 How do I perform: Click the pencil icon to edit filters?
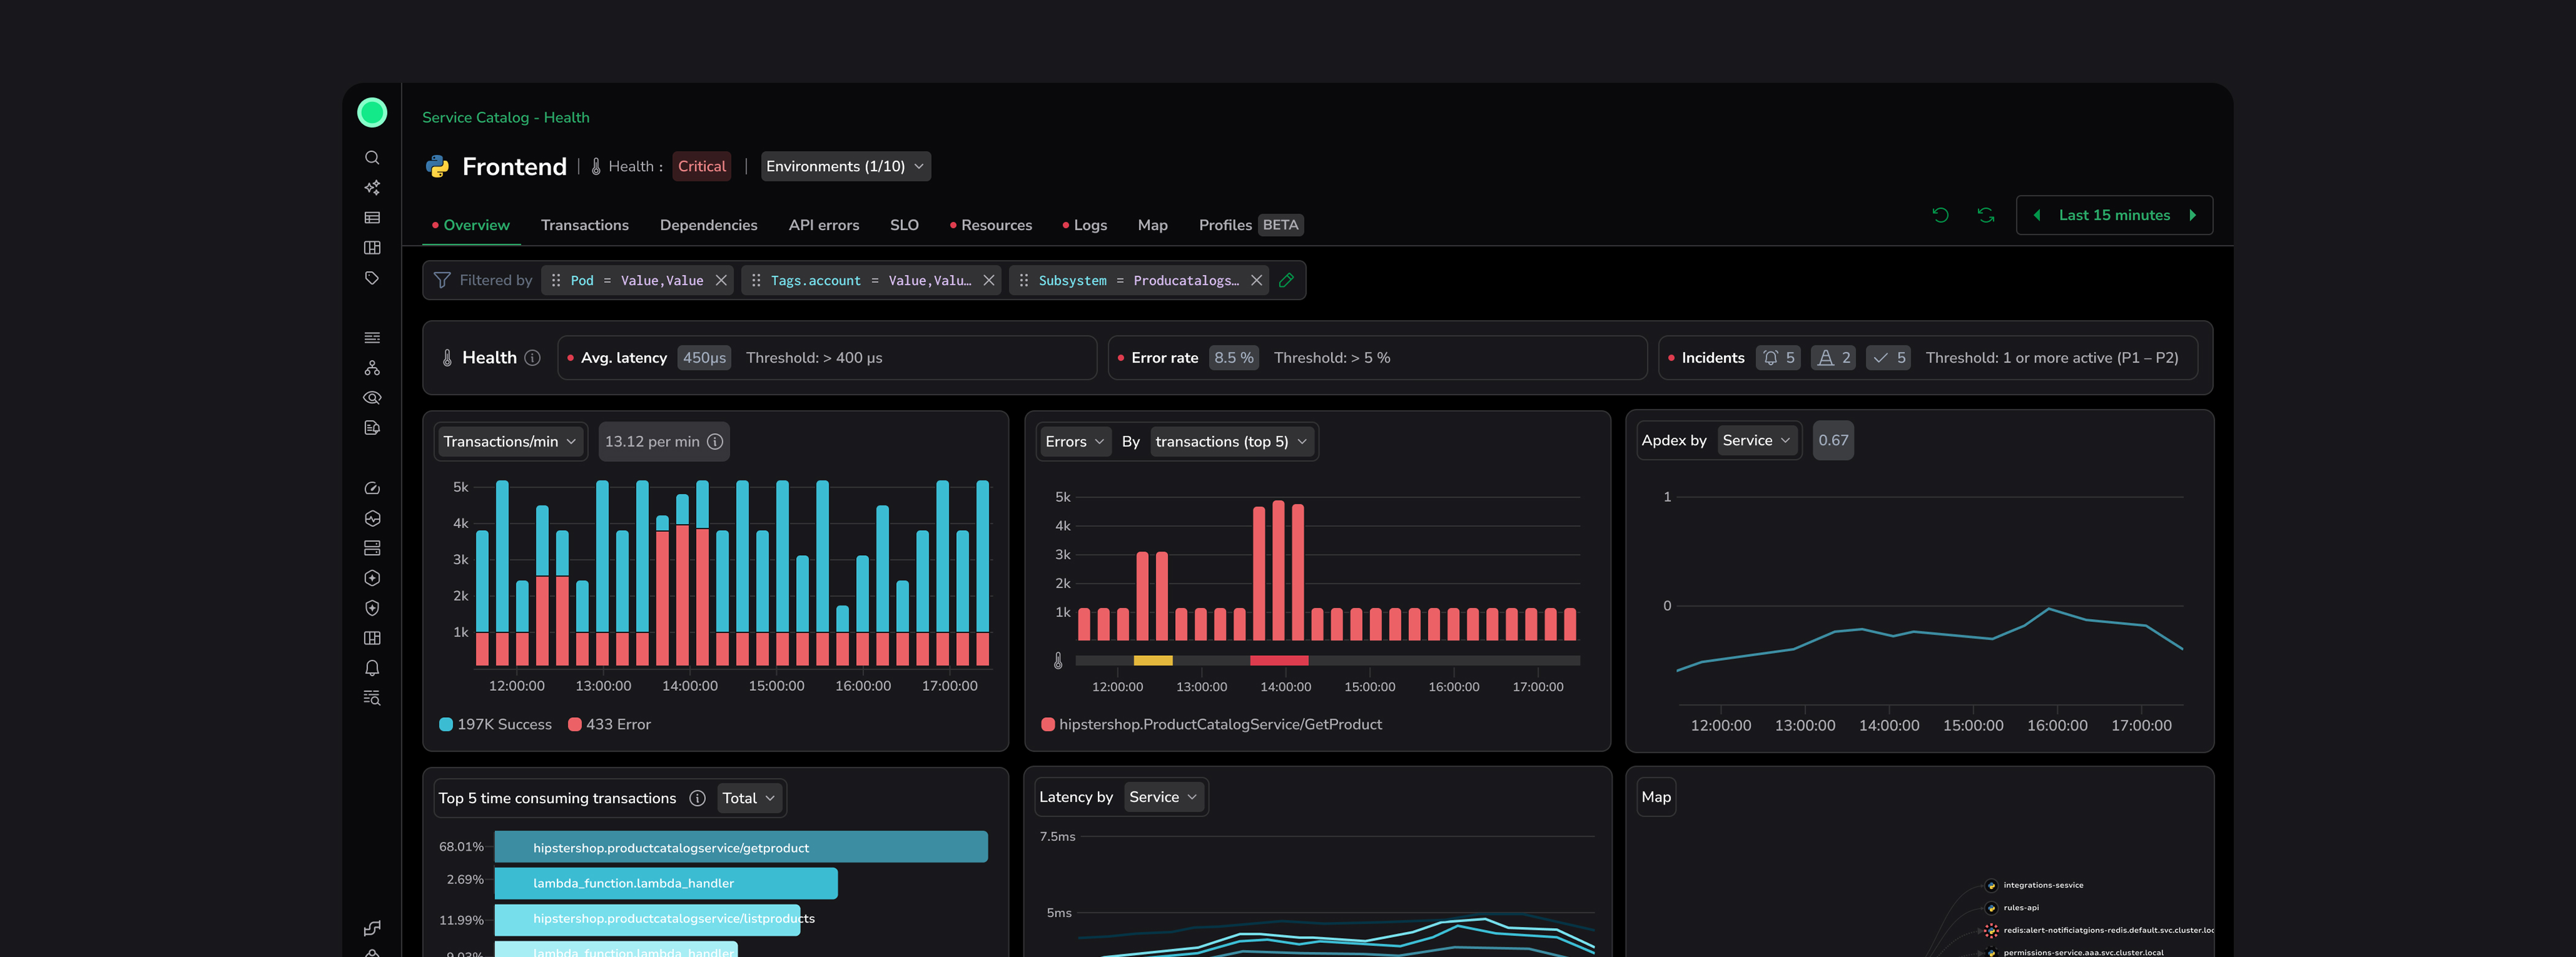tap(1287, 281)
